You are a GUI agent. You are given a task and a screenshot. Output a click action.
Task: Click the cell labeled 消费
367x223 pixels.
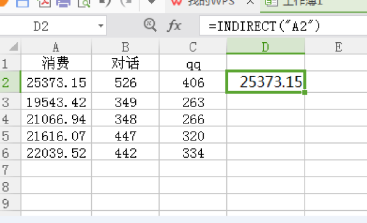(x=56, y=63)
